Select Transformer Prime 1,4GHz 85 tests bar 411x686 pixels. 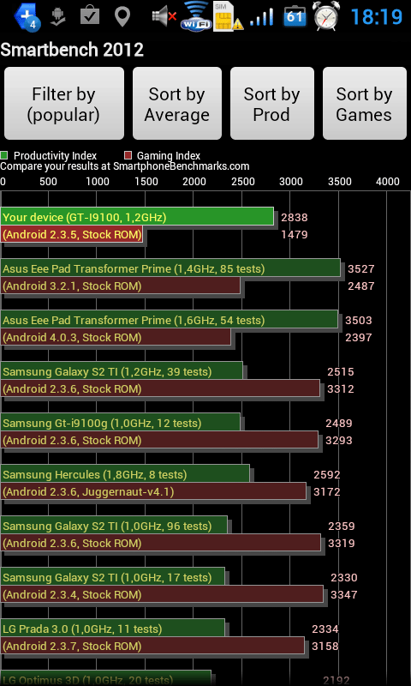[170, 268]
